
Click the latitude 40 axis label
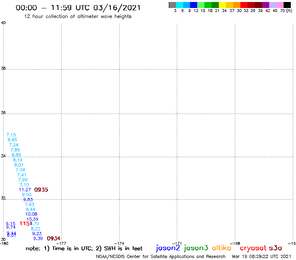coord(3,23)
